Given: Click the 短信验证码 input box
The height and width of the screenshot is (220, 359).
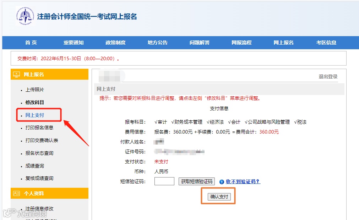Looking at the screenshot, I should [x=164, y=181].
